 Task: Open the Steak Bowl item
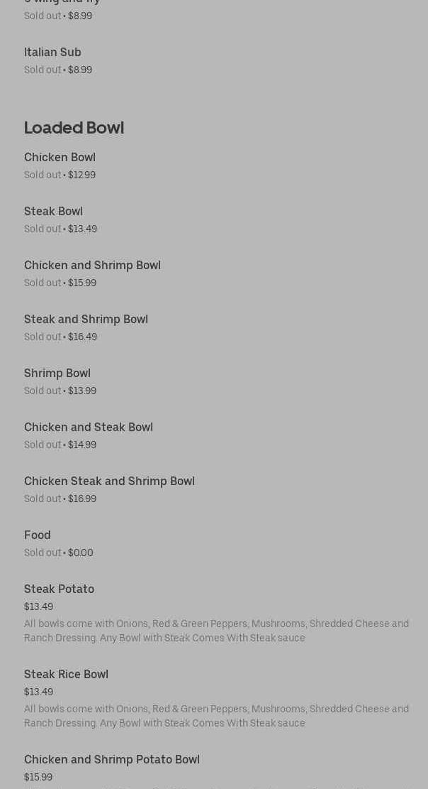[53, 212]
